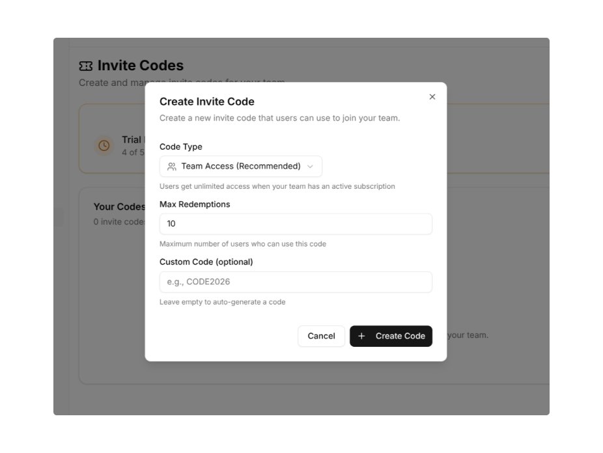Click the auto-generate helper text

tap(222, 302)
